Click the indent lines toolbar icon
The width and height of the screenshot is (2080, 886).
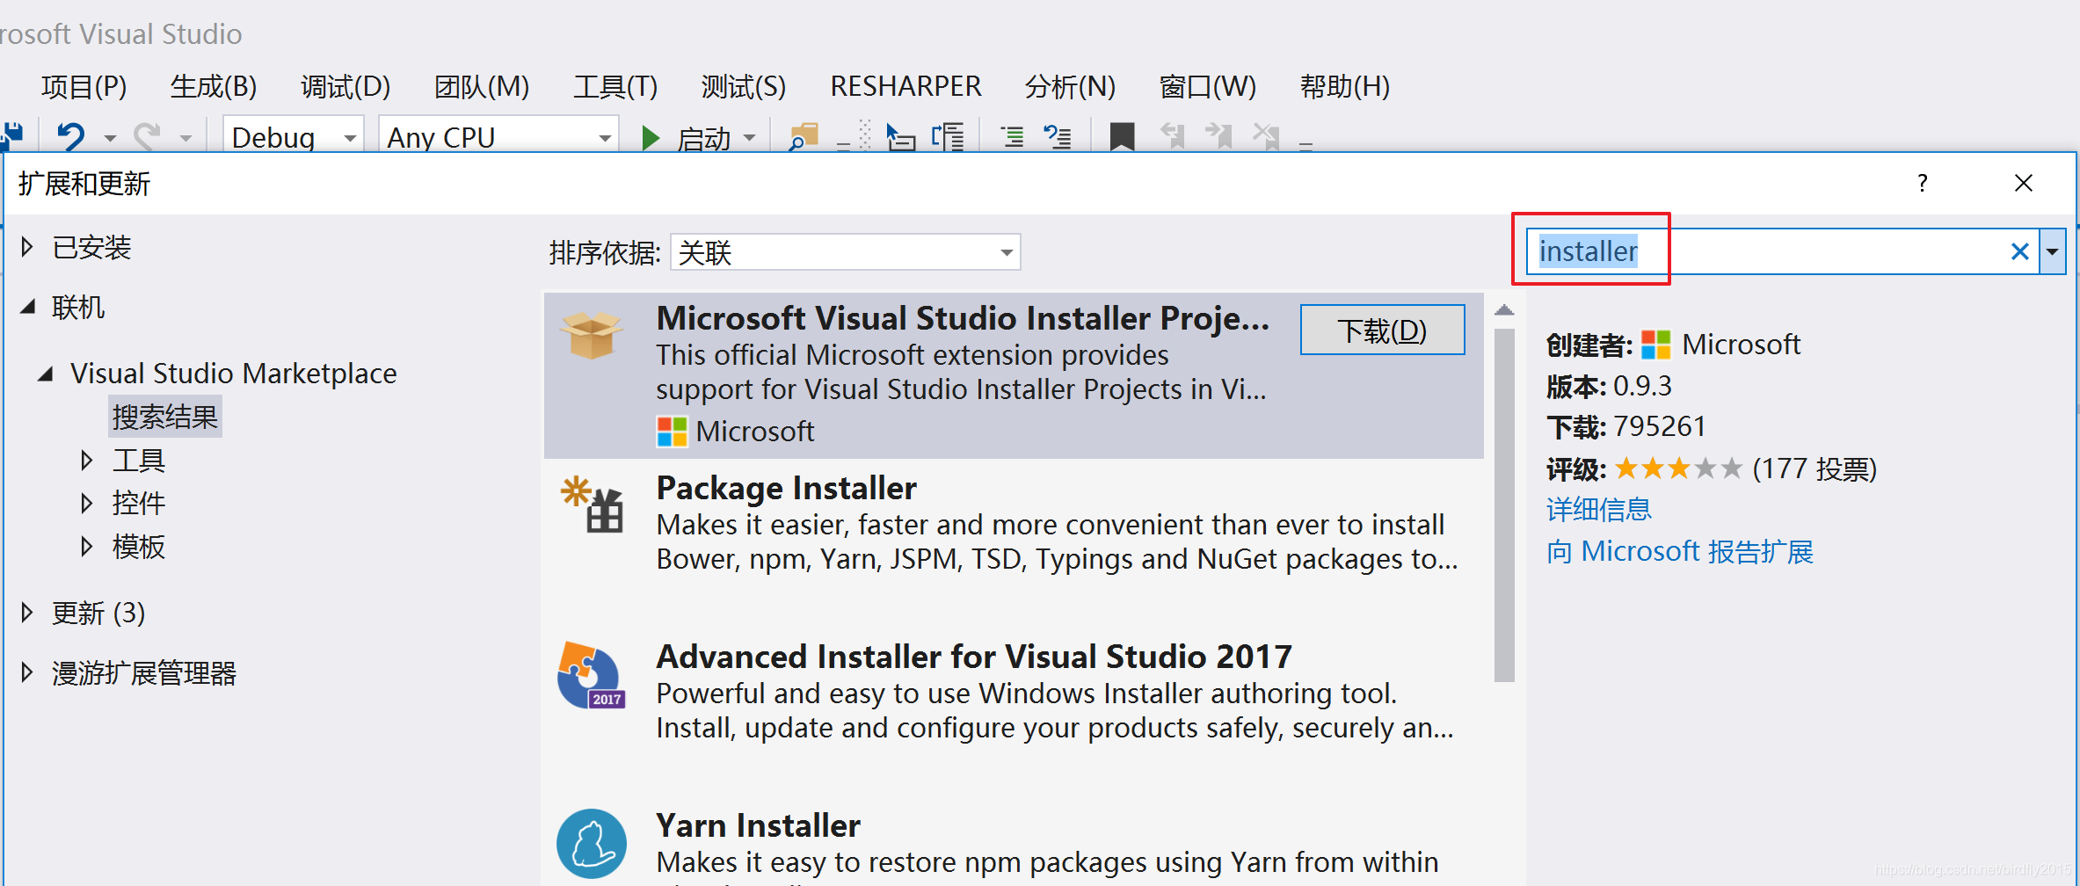tap(1012, 137)
